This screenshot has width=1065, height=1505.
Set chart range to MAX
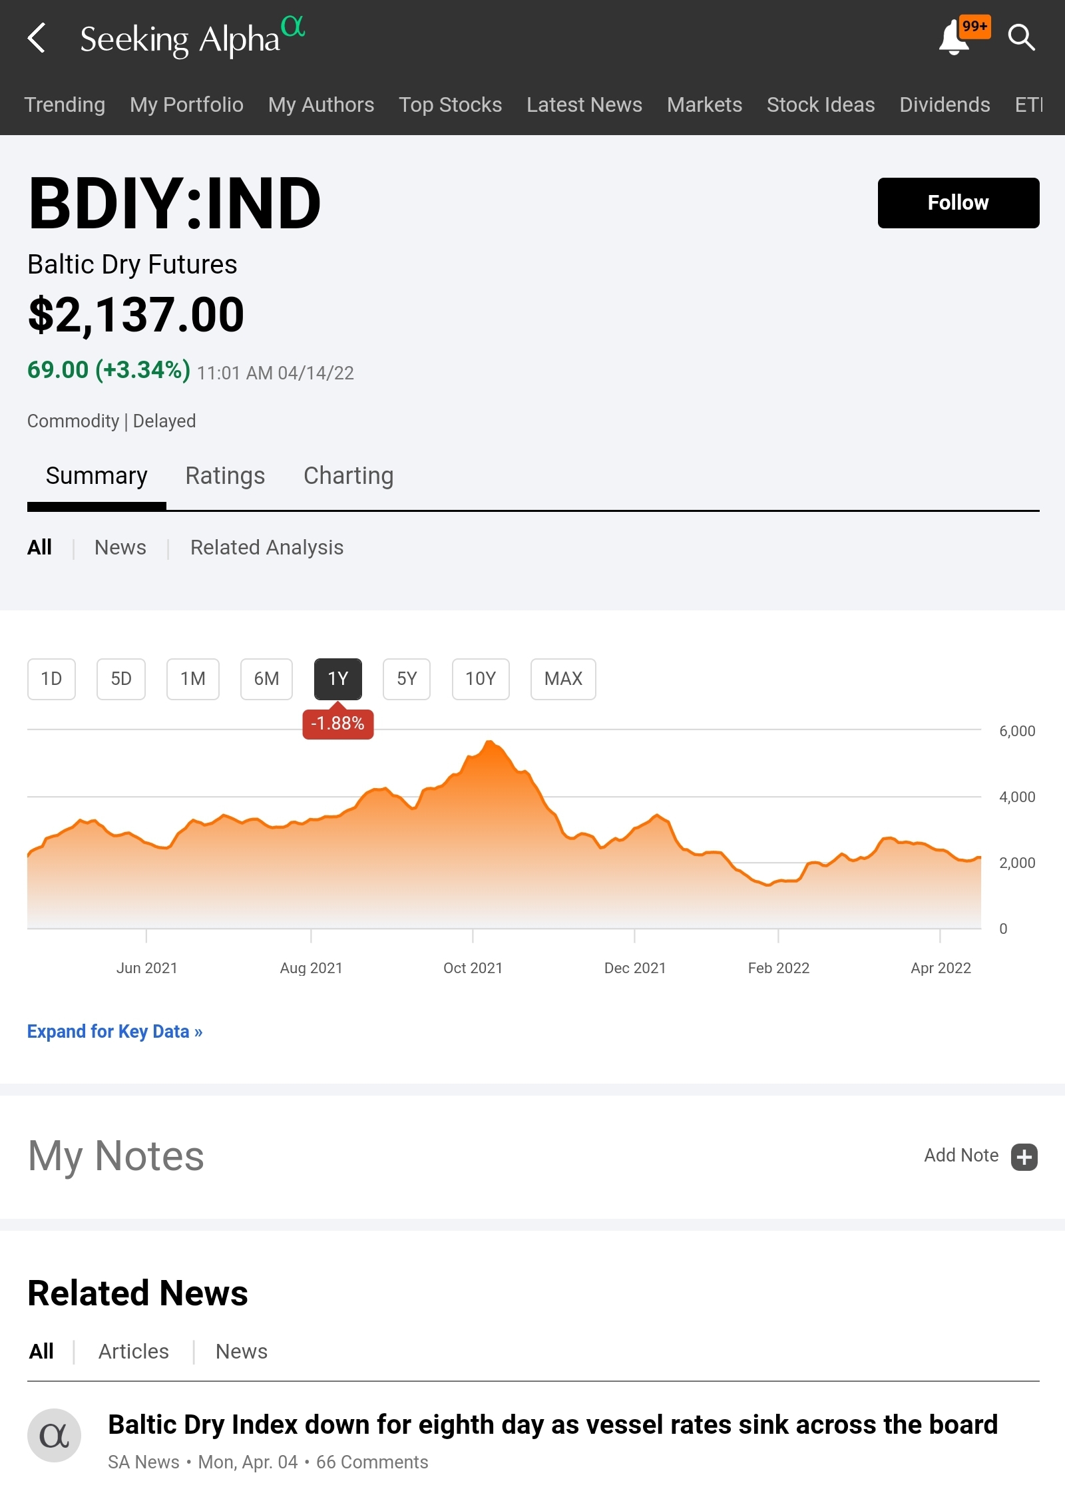[563, 679]
